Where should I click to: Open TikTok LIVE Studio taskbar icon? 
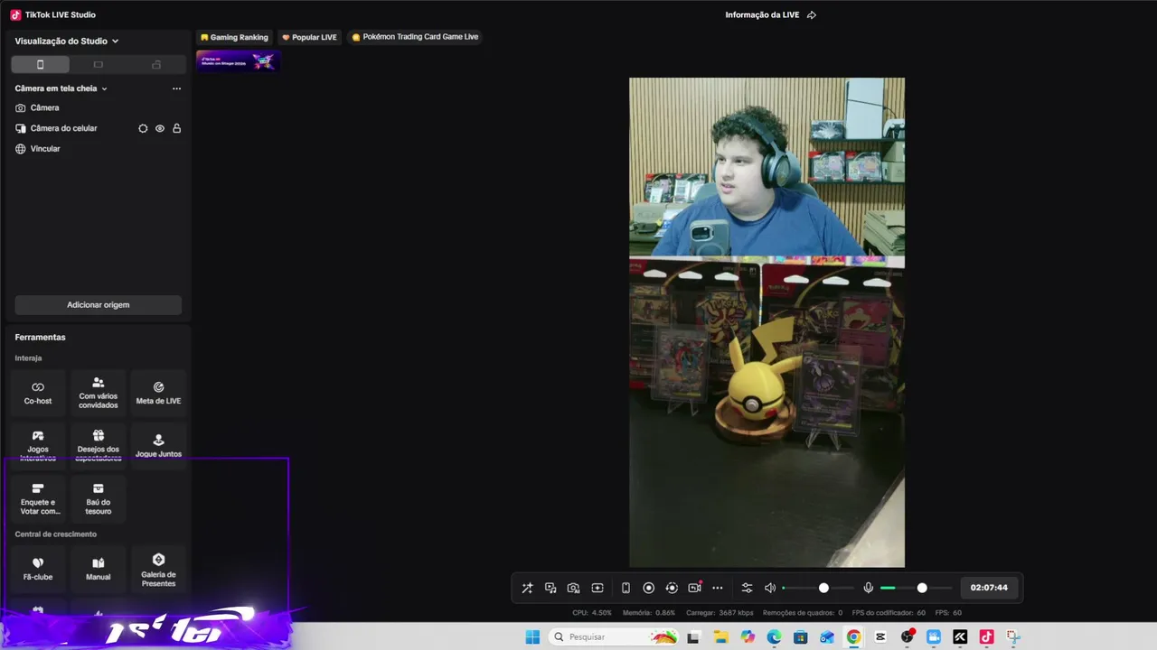(x=986, y=637)
